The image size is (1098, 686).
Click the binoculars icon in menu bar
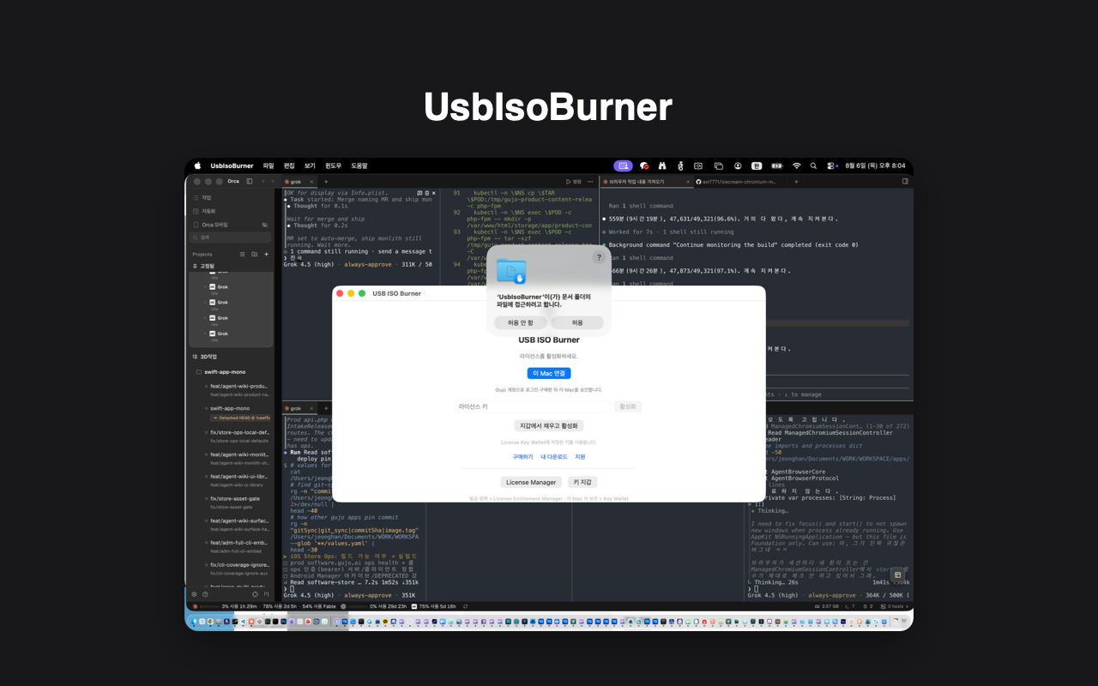tap(662, 165)
